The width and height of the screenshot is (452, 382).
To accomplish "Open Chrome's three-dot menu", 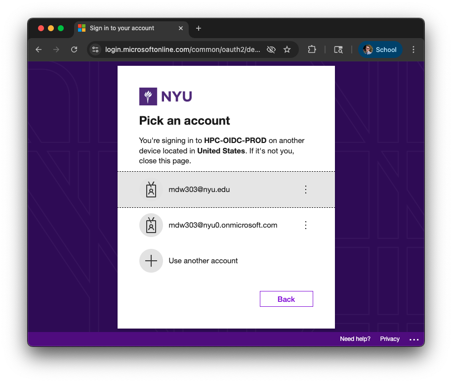I will click(413, 49).
